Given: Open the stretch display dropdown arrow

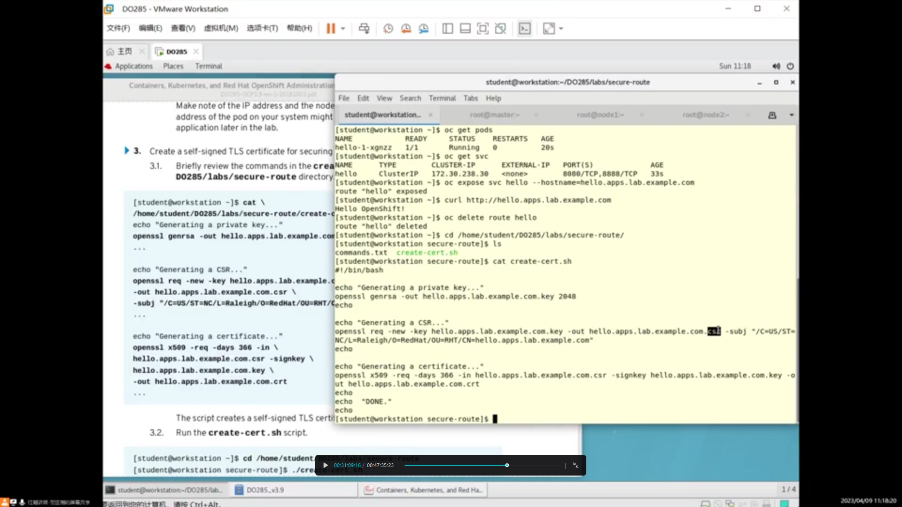Looking at the screenshot, I should pyautogui.click(x=561, y=29).
